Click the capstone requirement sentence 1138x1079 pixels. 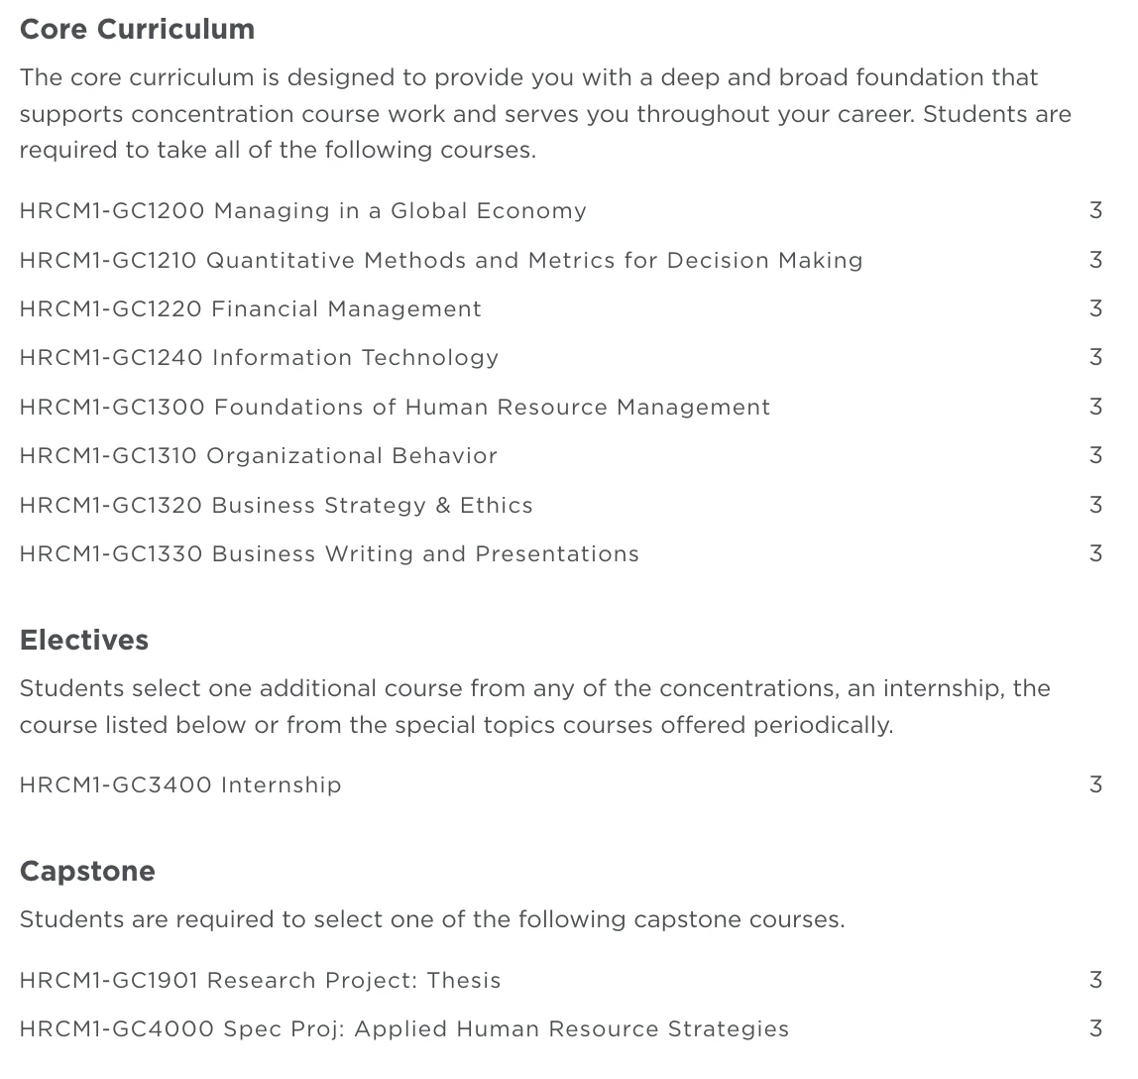coord(432,920)
